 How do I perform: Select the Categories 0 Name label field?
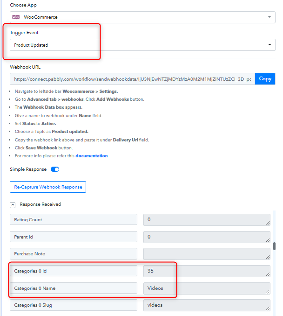tap(74, 288)
